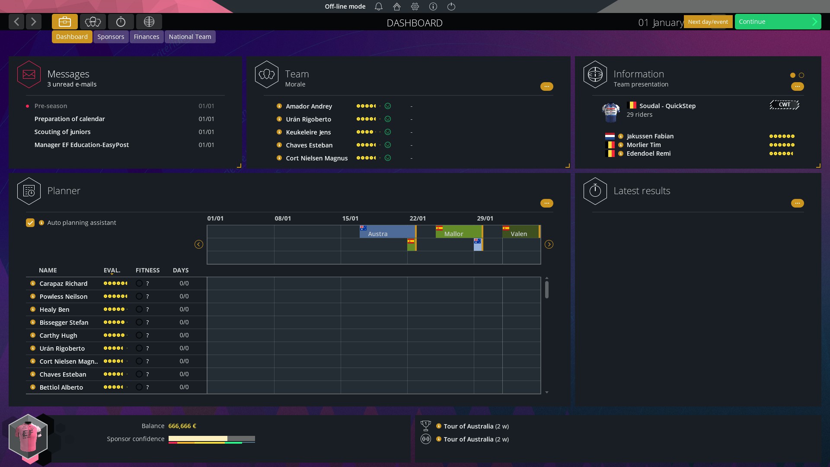Click the pink team jersey badge
830x467 pixels.
coord(28,437)
